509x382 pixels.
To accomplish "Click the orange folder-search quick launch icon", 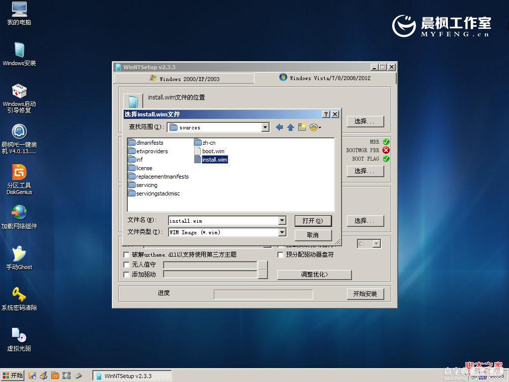I will (x=55, y=376).
